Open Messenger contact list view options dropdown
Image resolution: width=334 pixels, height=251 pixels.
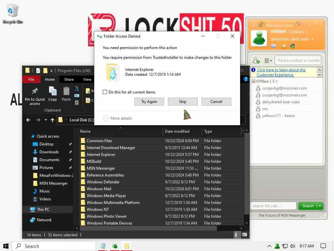click(x=268, y=60)
